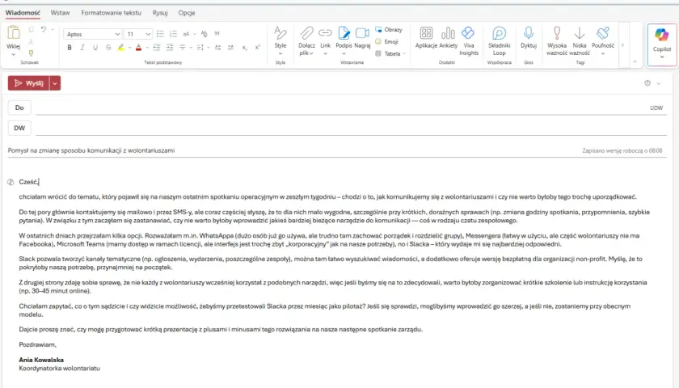Open the Copilot button
The image size is (679, 388).
tap(662, 44)
